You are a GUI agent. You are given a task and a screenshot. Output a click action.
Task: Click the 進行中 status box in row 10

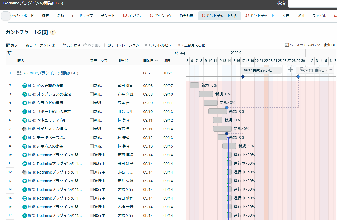(x=92, y=155)
